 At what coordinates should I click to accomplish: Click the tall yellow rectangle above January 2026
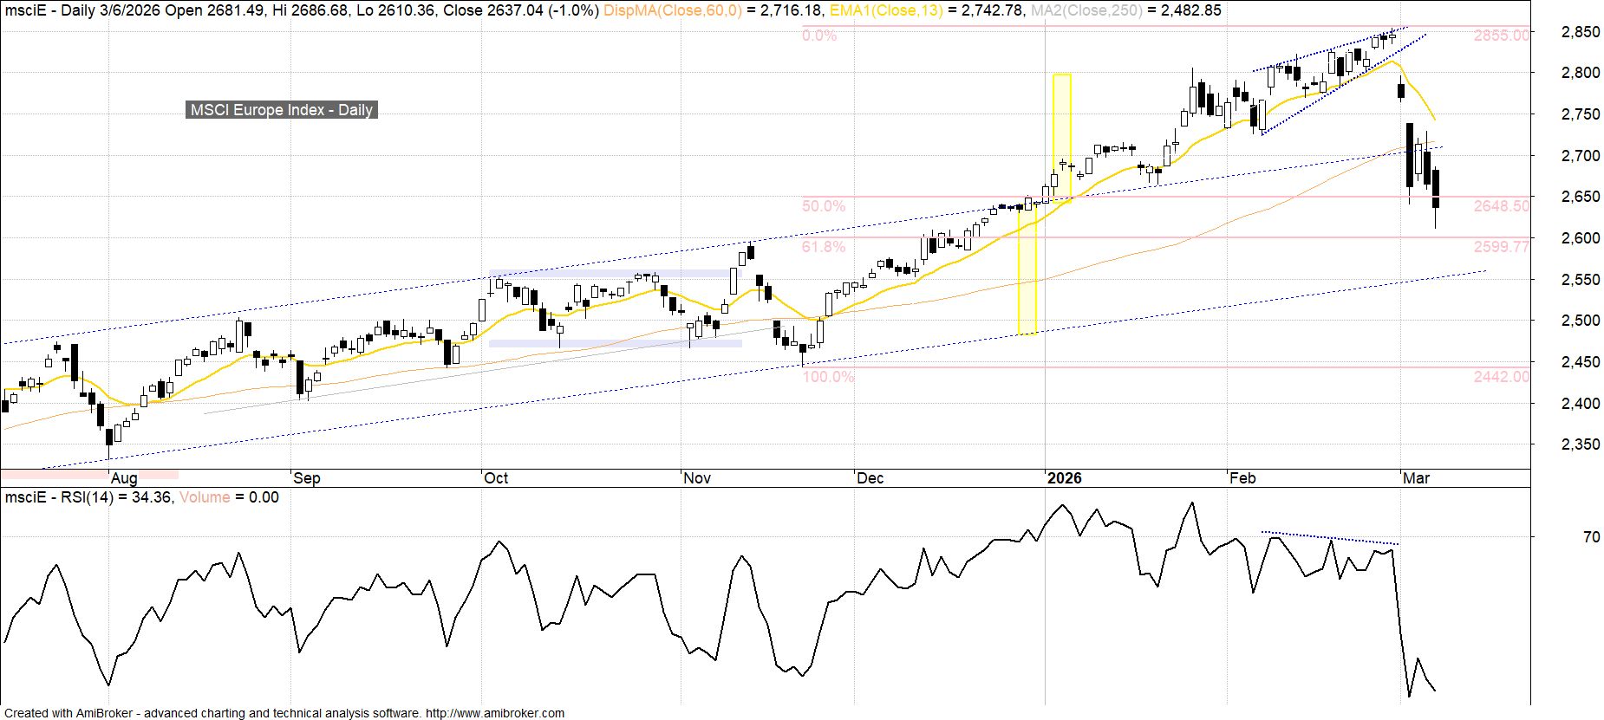[1061, 134]
